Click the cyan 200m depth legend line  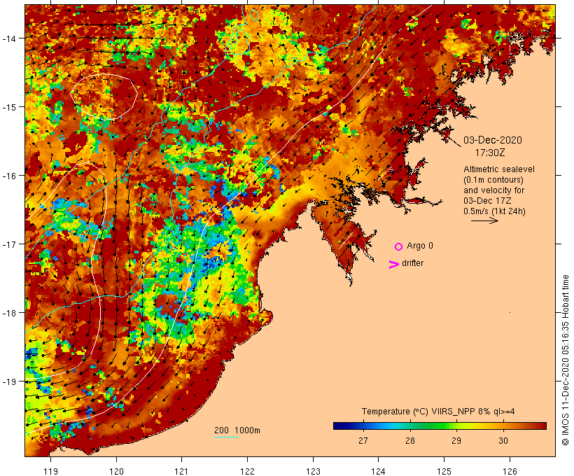[x=226, y=437]
